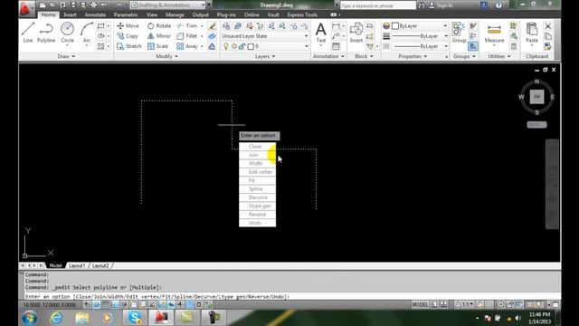Open Skype from the taskbar

[135, 318]
